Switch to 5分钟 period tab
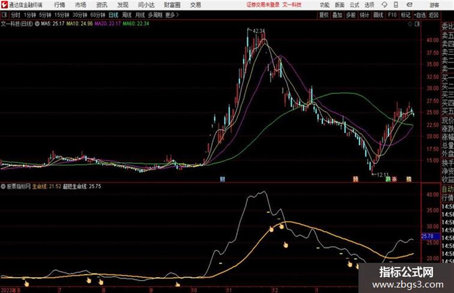Viewport: 454px width, 293px height. [x=45, y=15]
